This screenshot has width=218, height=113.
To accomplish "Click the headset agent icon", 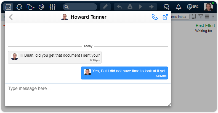I will click(x=19, y=7).
